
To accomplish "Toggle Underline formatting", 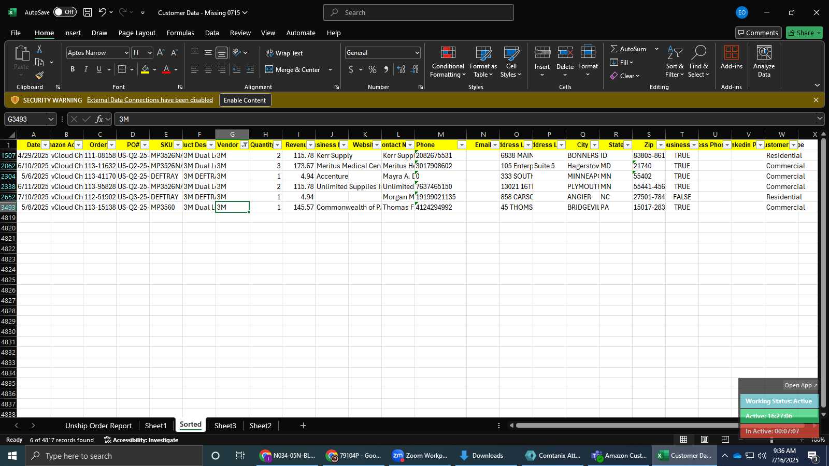I will (x=99, y=69).
